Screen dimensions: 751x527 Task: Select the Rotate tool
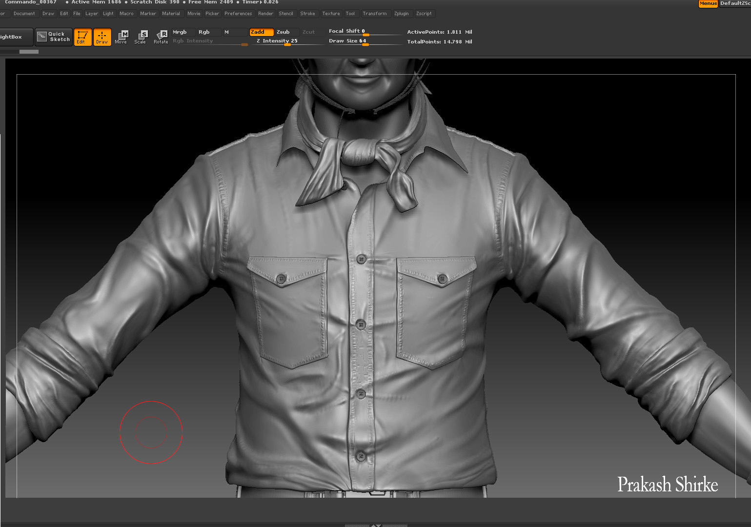(x=161, y=37)
